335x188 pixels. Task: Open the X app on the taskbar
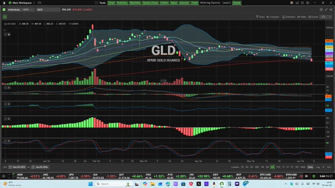point(199,184)
